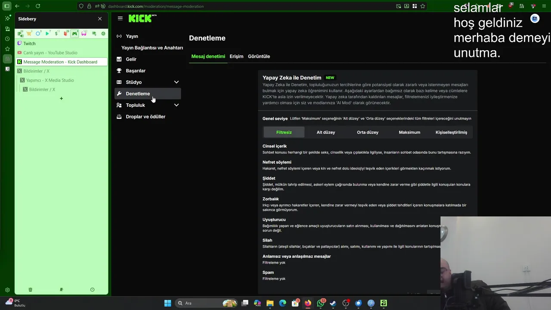The height and width of the screenshot is (310, 551).
Task: Open Yapımcı - X Media Studio tab
Action: [x=63, y=80]
